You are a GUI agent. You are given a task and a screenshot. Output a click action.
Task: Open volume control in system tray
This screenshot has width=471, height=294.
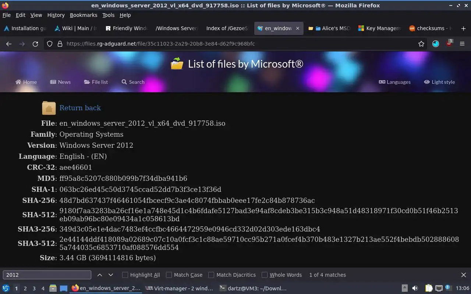click(415, 288)
